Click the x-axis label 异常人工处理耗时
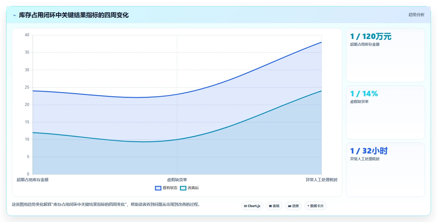This screenshot has width=437, height=222. (322, 180)
